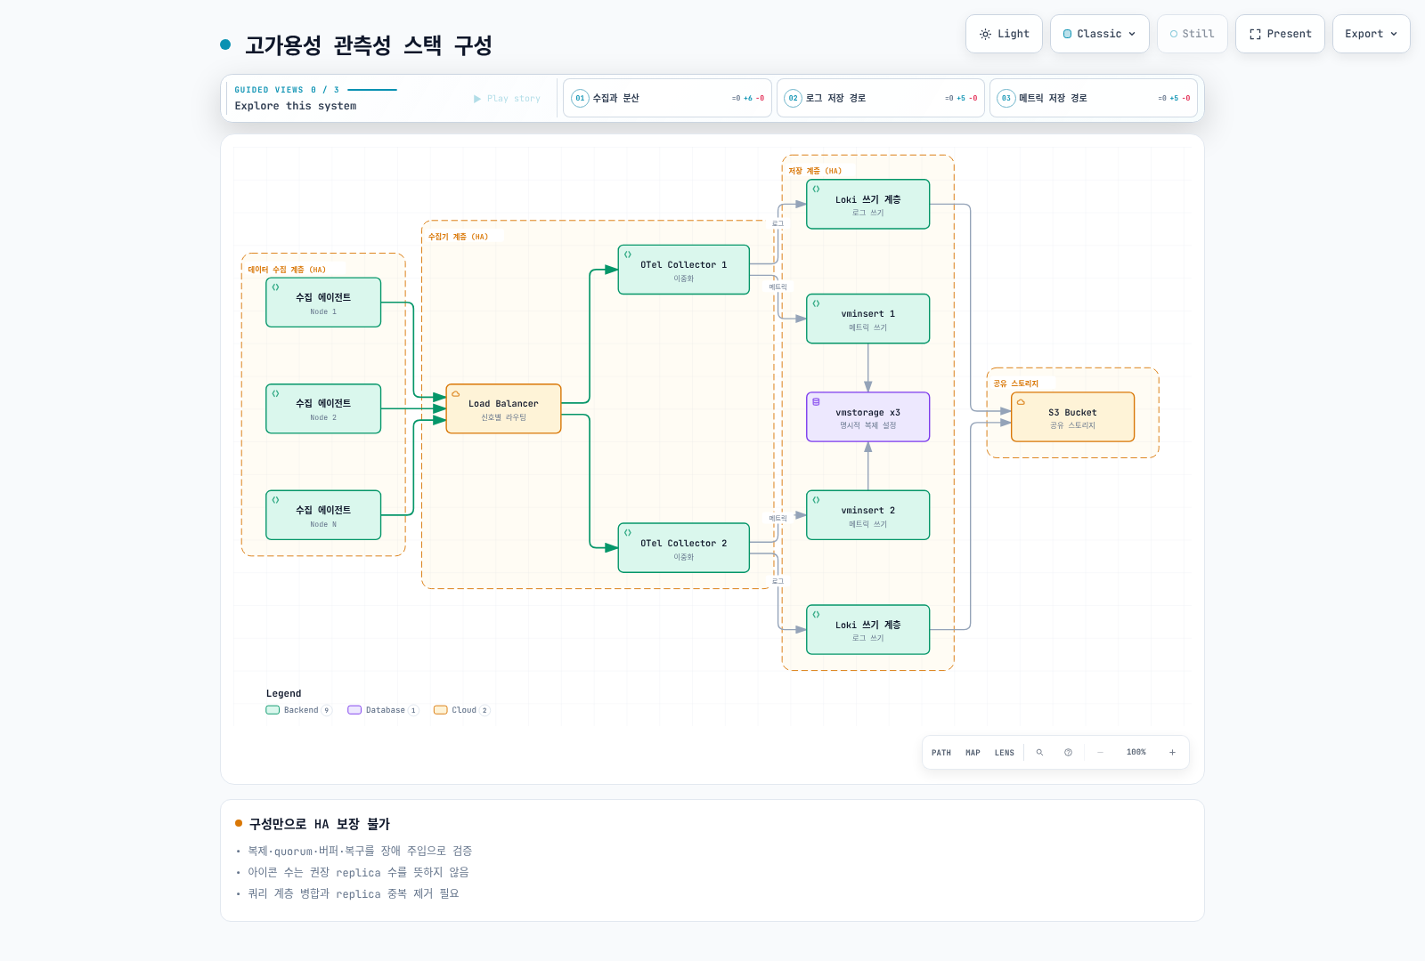Click the cloud icon on S3 Bucket
The width and height of the screenshot is (1425, 961).
[1021, 402]
